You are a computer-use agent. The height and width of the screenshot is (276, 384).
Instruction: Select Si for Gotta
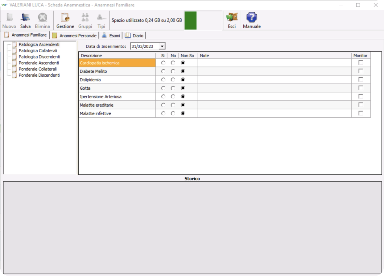pyautogui.click(x=163, y=88)
